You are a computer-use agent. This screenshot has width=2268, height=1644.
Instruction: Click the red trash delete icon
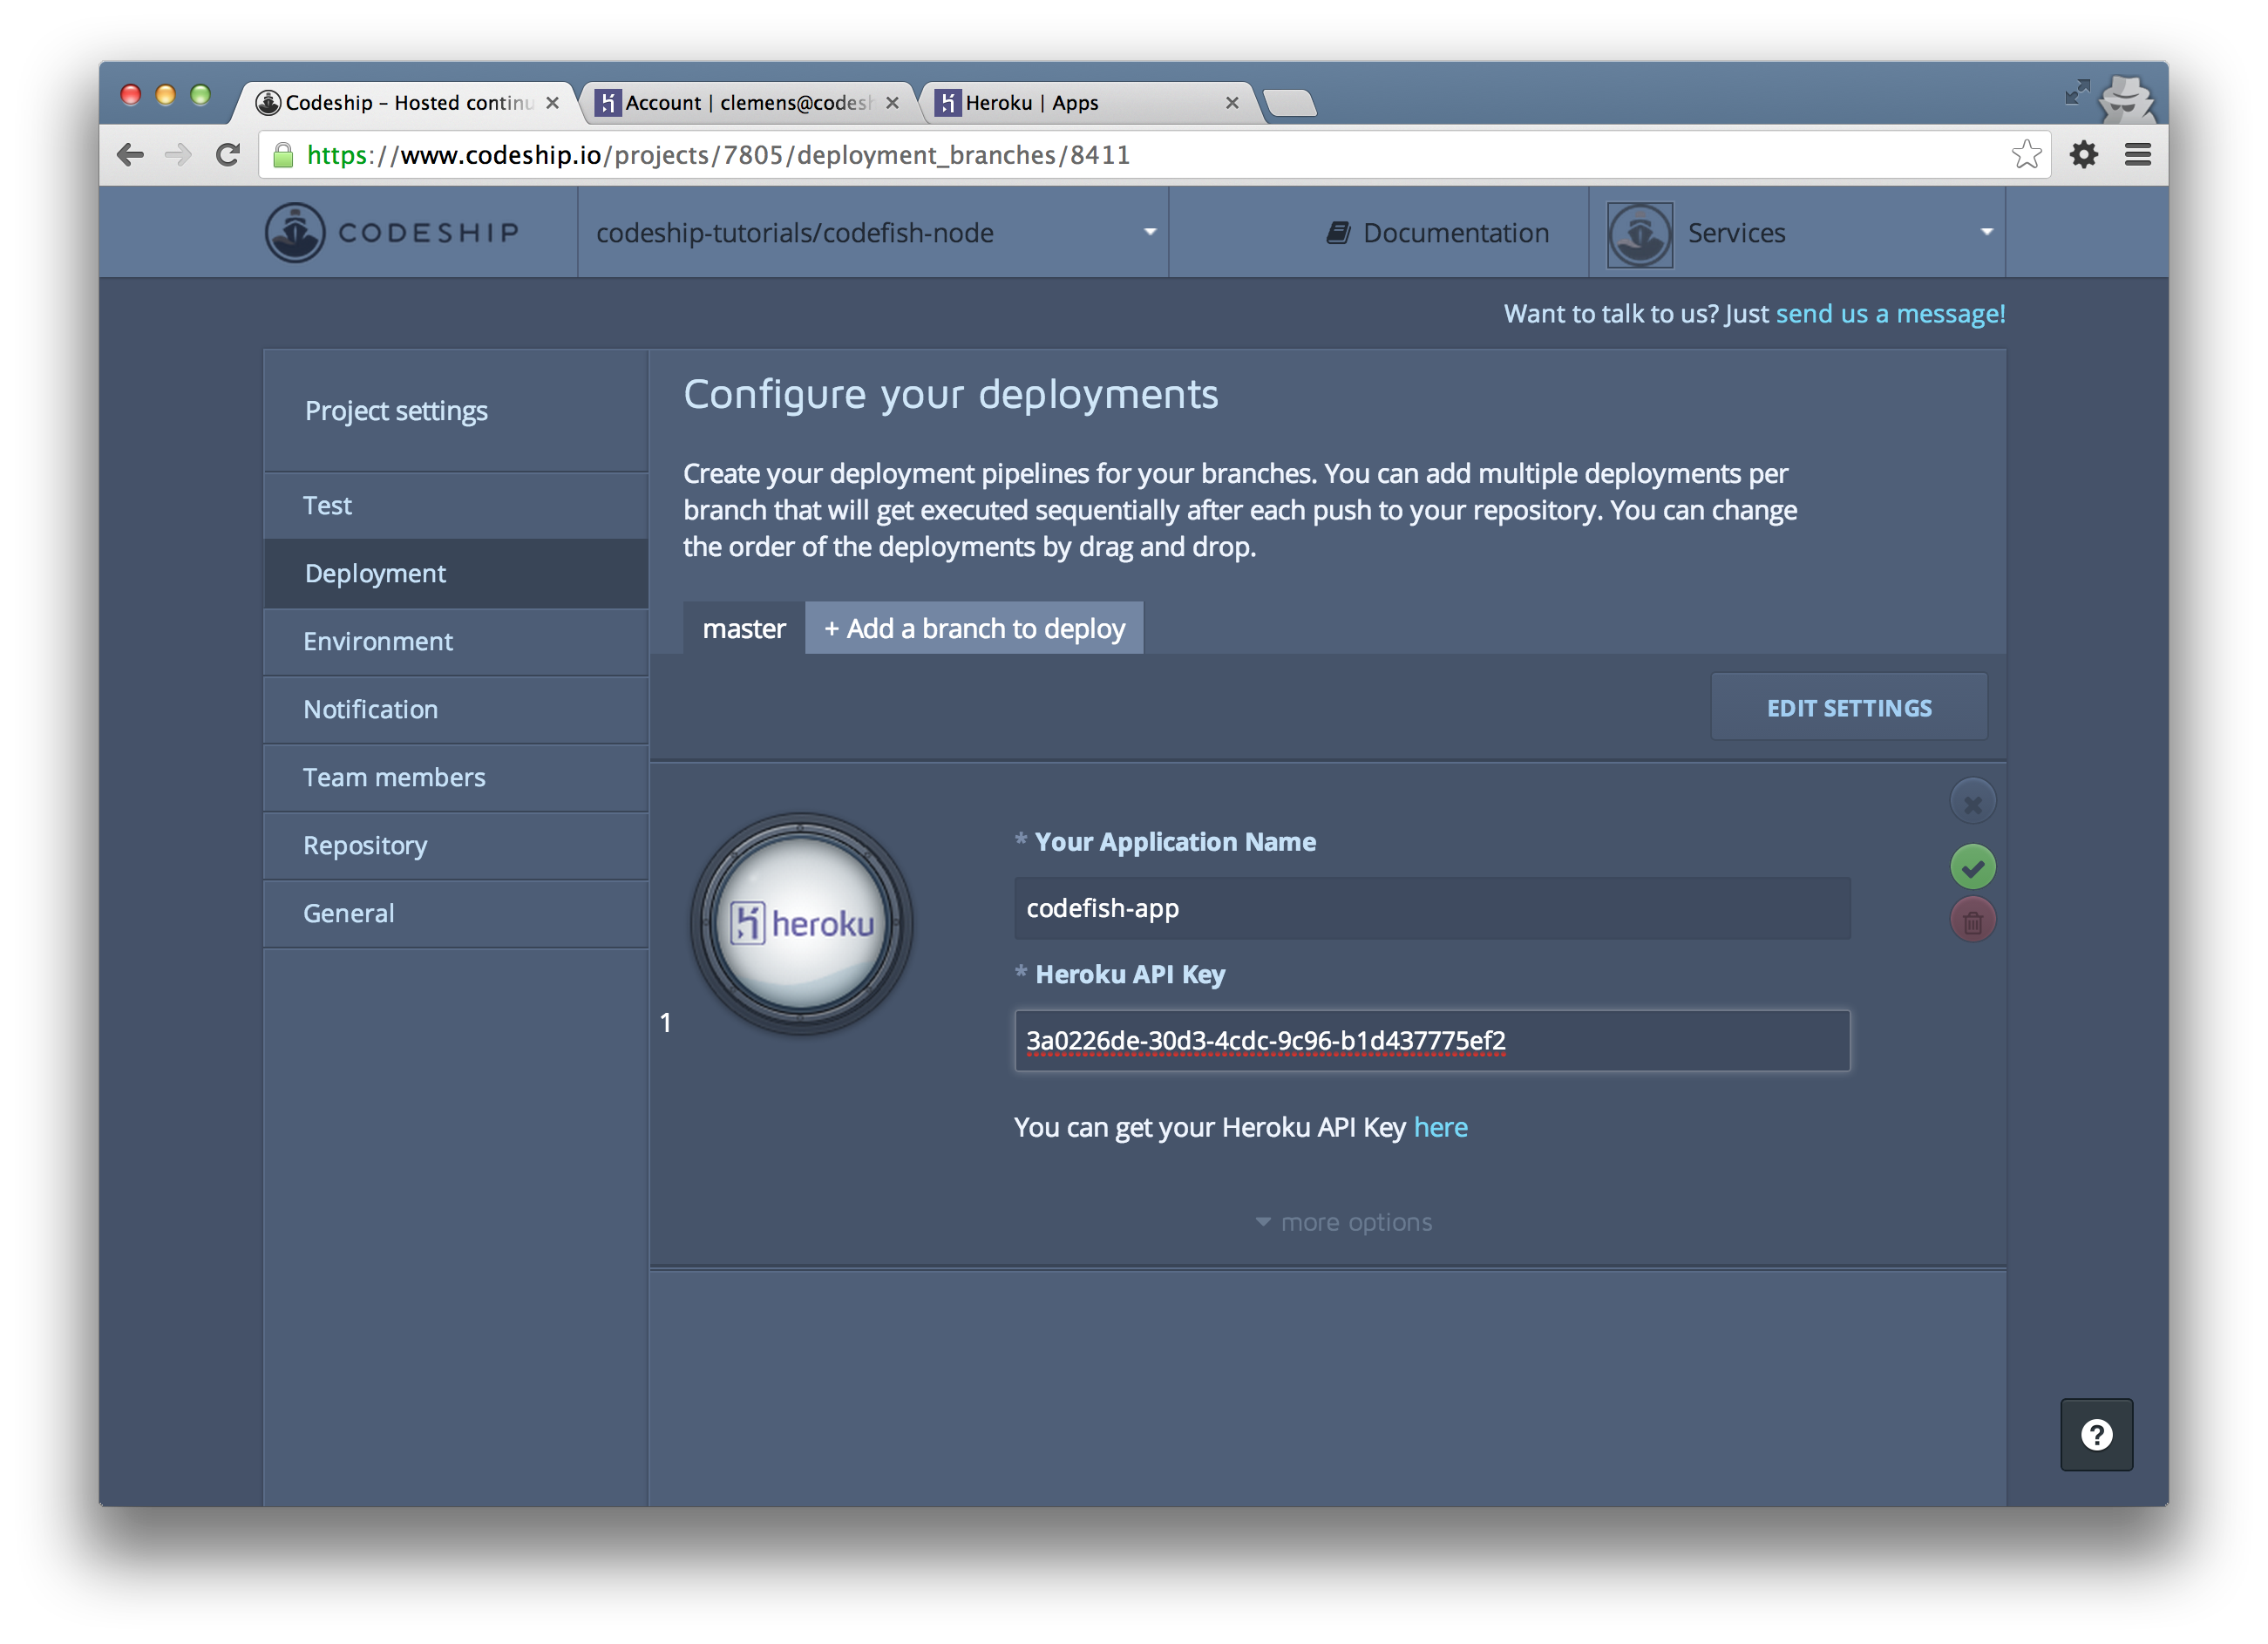(1972, 920)
